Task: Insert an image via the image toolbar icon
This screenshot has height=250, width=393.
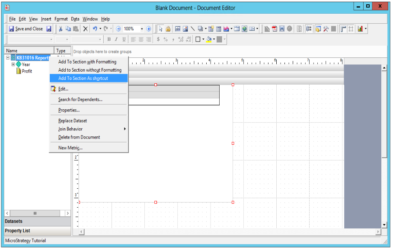Action: click(x=185, y=29)
